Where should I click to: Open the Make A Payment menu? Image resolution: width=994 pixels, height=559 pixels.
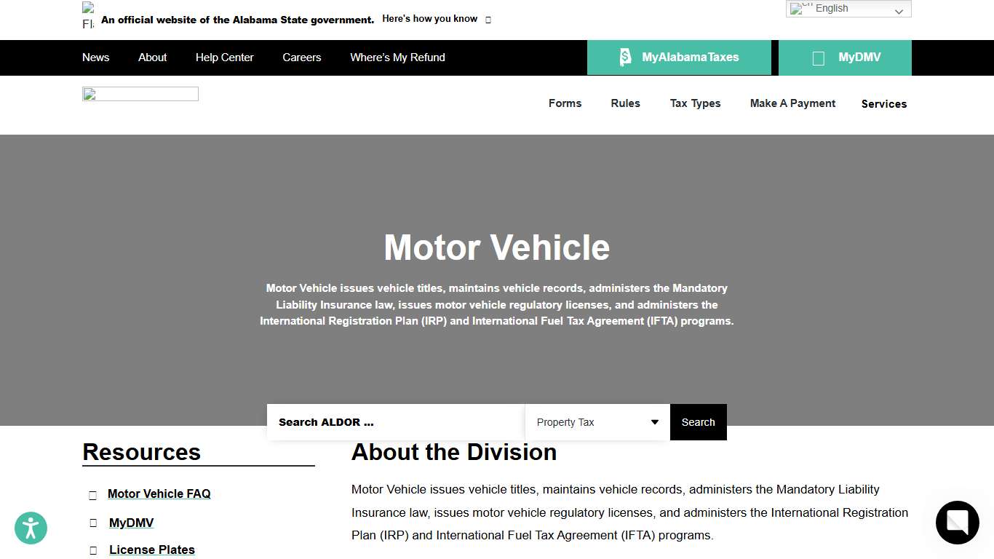792,103
